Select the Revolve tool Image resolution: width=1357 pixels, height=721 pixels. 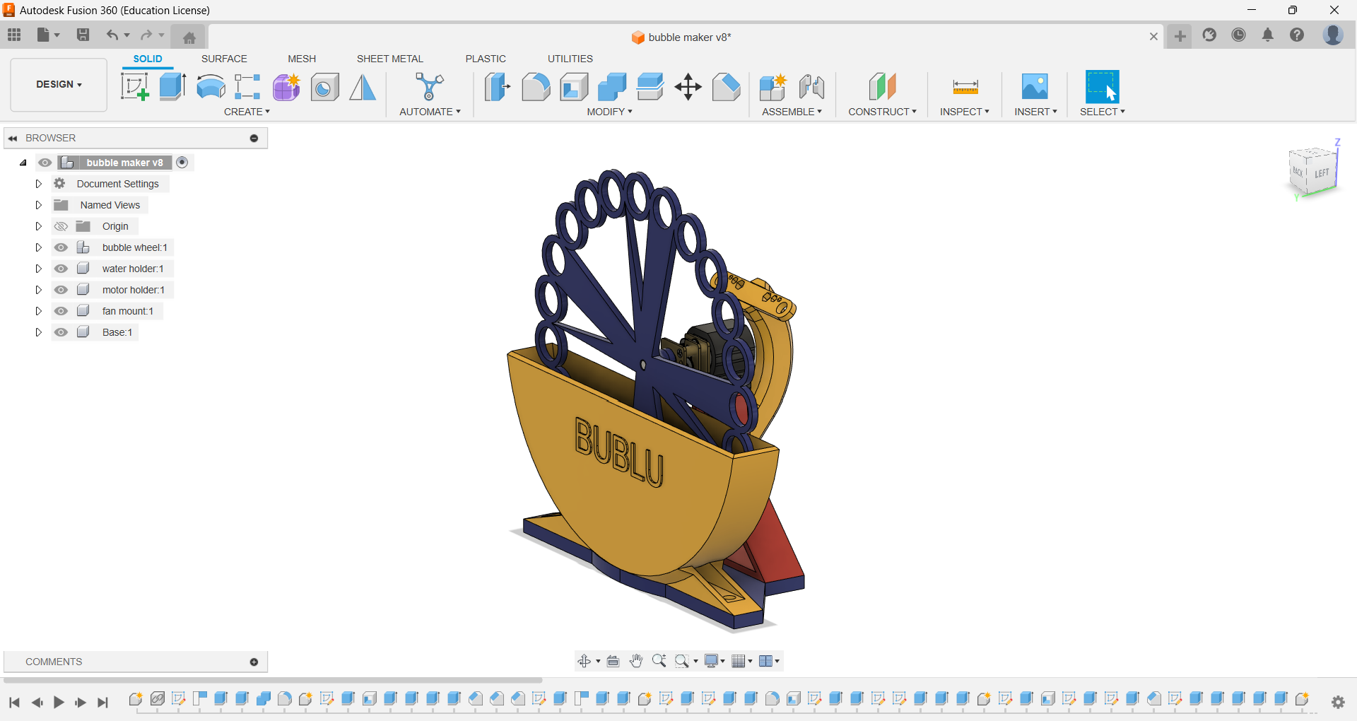pos(210,86)
